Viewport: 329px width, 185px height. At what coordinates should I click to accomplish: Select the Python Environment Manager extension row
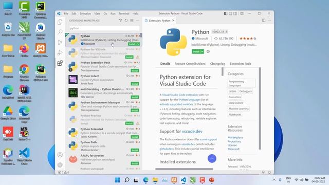point(103,106)
